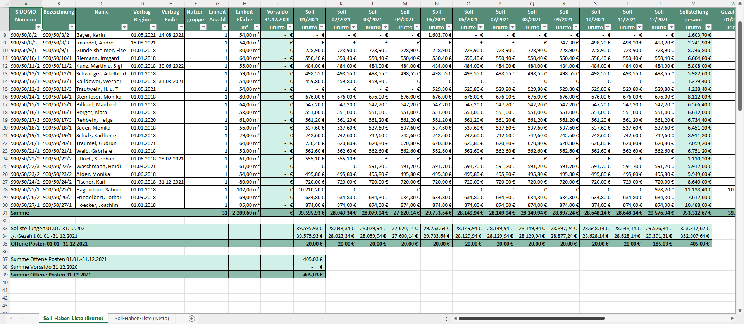
Task: Select column C by its header letter
Action: tap(102, 3)
